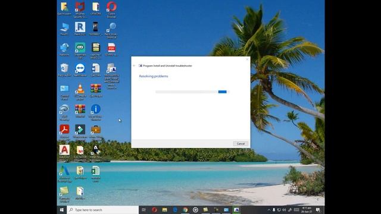Open the Sticky Notes desktop shortcut
Viewport: 381px width, 214px height.
tap(64, 194)
